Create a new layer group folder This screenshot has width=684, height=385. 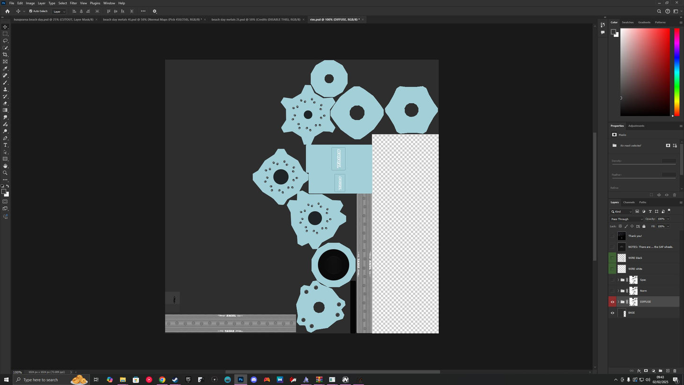click(660, 371)
